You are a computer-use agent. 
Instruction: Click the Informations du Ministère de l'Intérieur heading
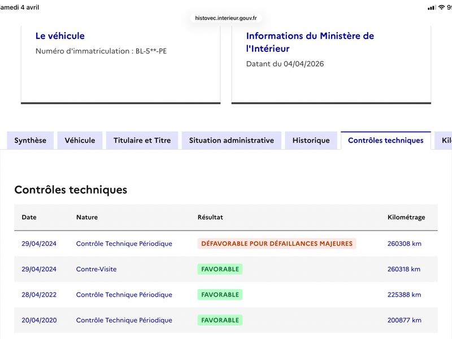click(x=310, y=42)
